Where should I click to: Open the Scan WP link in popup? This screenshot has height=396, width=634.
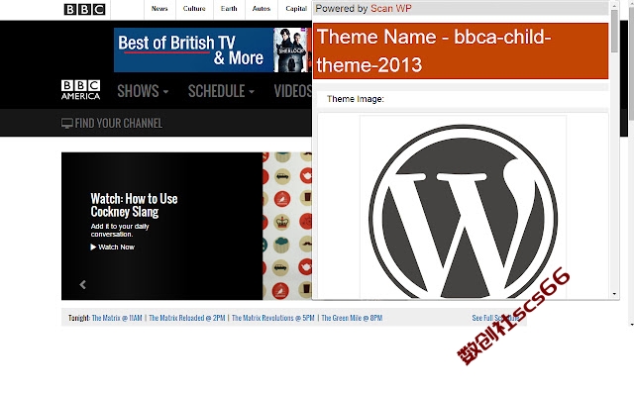coord(391,9)
